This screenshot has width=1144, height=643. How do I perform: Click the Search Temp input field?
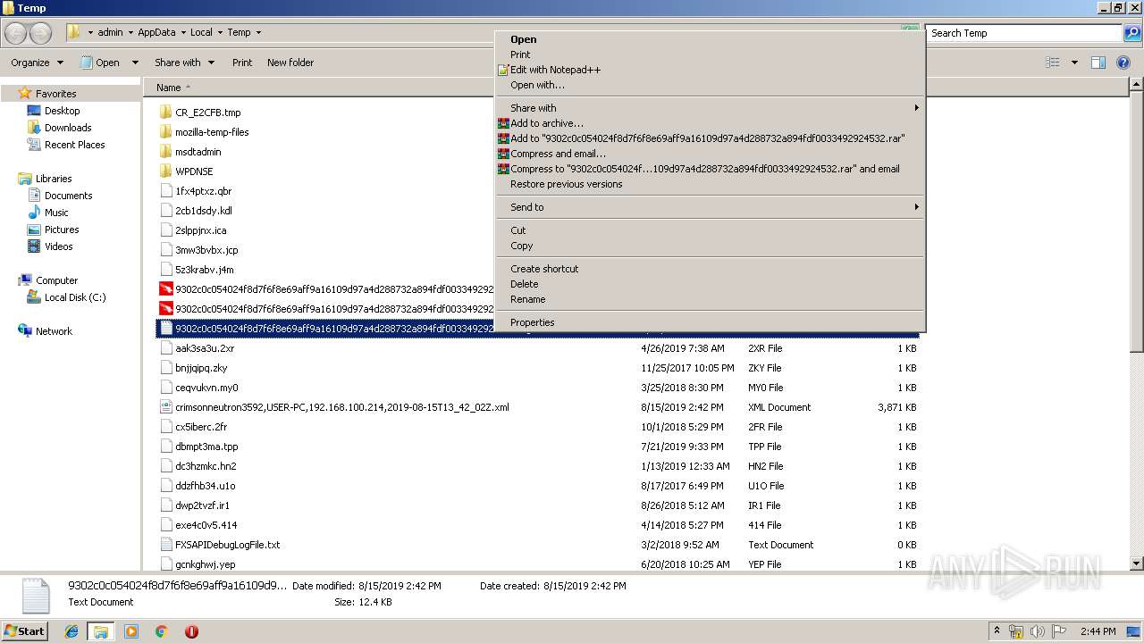(x=1024, y=33)
